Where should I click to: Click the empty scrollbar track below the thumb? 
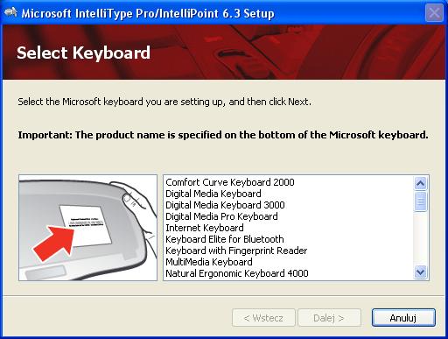(x=420, y=238)
